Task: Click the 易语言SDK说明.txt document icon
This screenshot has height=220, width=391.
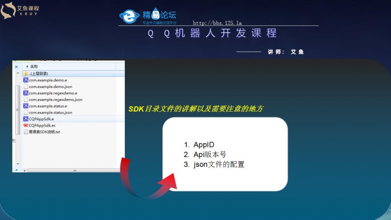Action: (26, 132)
